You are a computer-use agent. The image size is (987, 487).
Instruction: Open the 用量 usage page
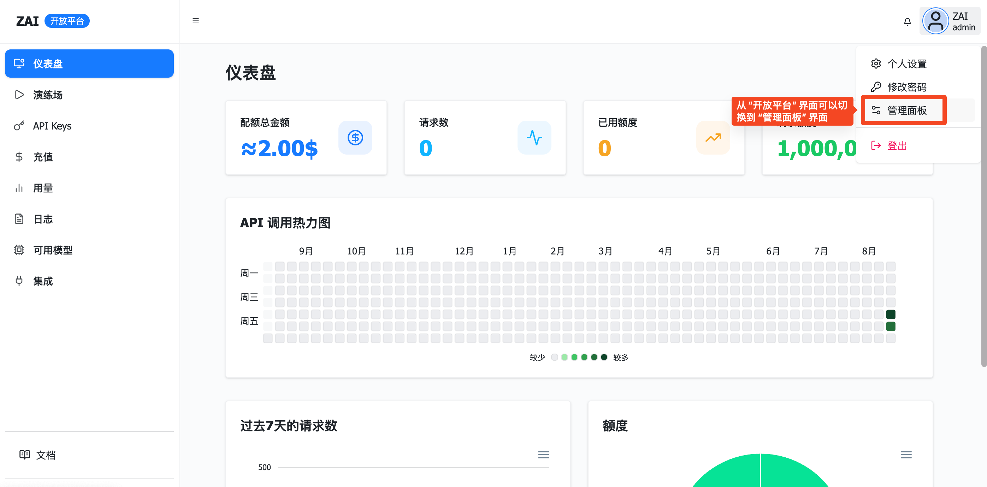tap(42, 188)
